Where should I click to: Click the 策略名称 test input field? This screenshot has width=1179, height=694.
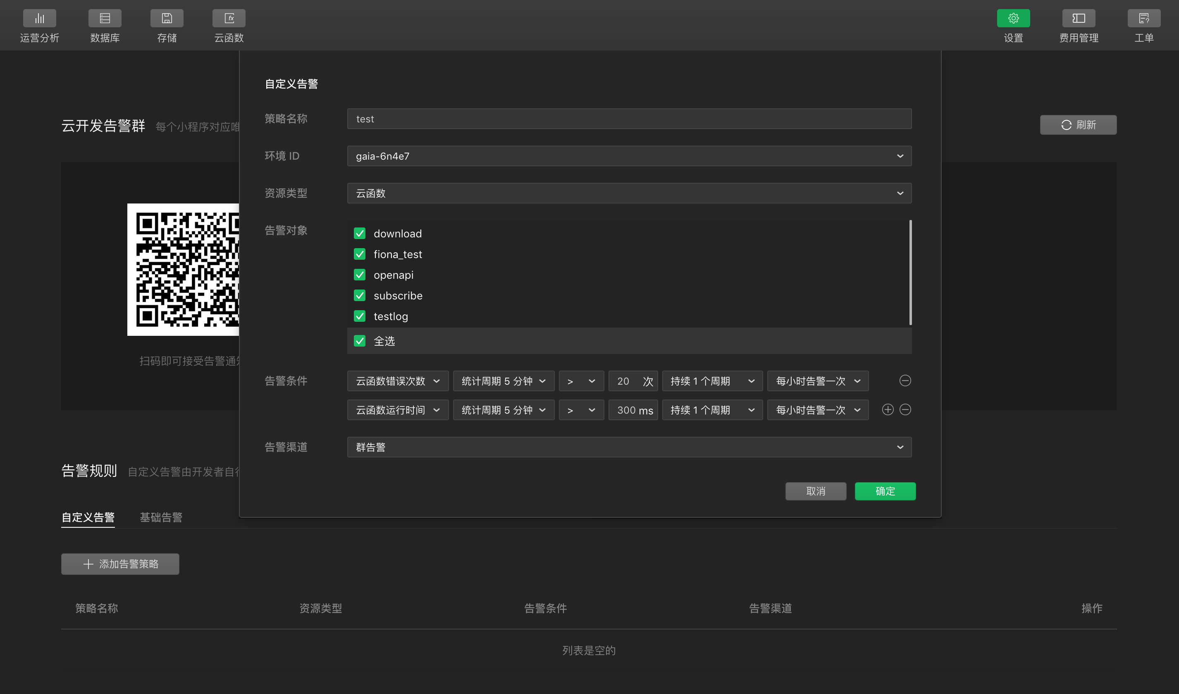point(629,119)
